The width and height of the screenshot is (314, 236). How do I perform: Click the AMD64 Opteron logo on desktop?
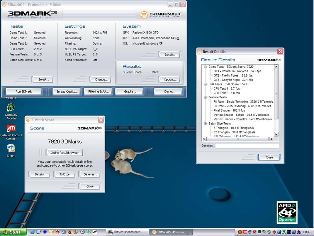[287, 213]
